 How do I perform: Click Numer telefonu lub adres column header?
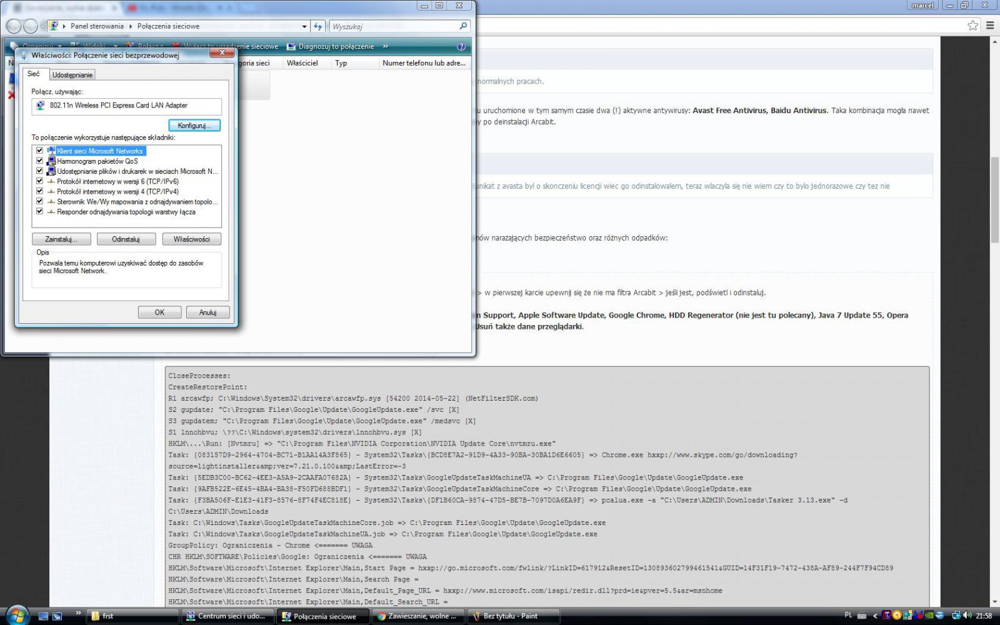tap(424, 63)
